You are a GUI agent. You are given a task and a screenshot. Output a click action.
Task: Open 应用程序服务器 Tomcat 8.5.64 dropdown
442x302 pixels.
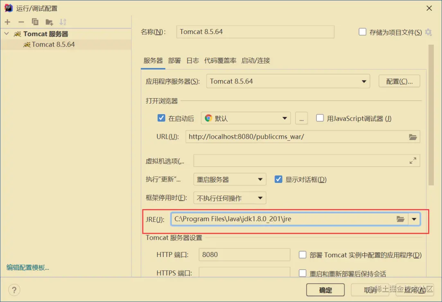[288, 81]
